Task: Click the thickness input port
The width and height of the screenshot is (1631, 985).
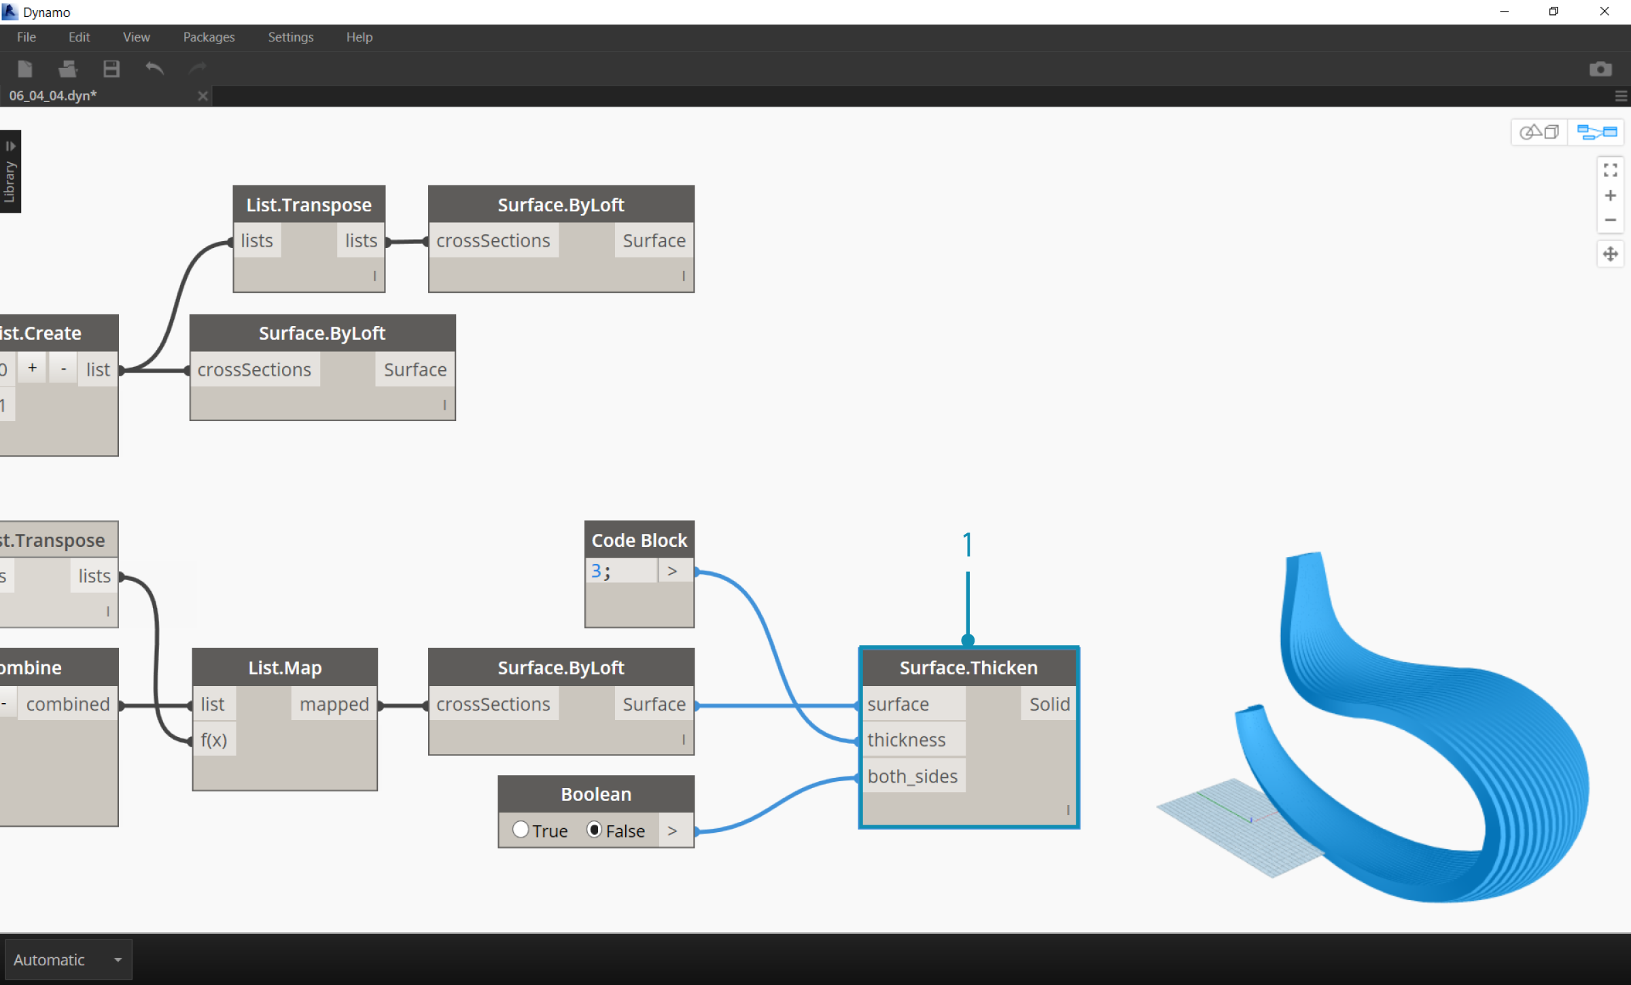Action: 914,740
